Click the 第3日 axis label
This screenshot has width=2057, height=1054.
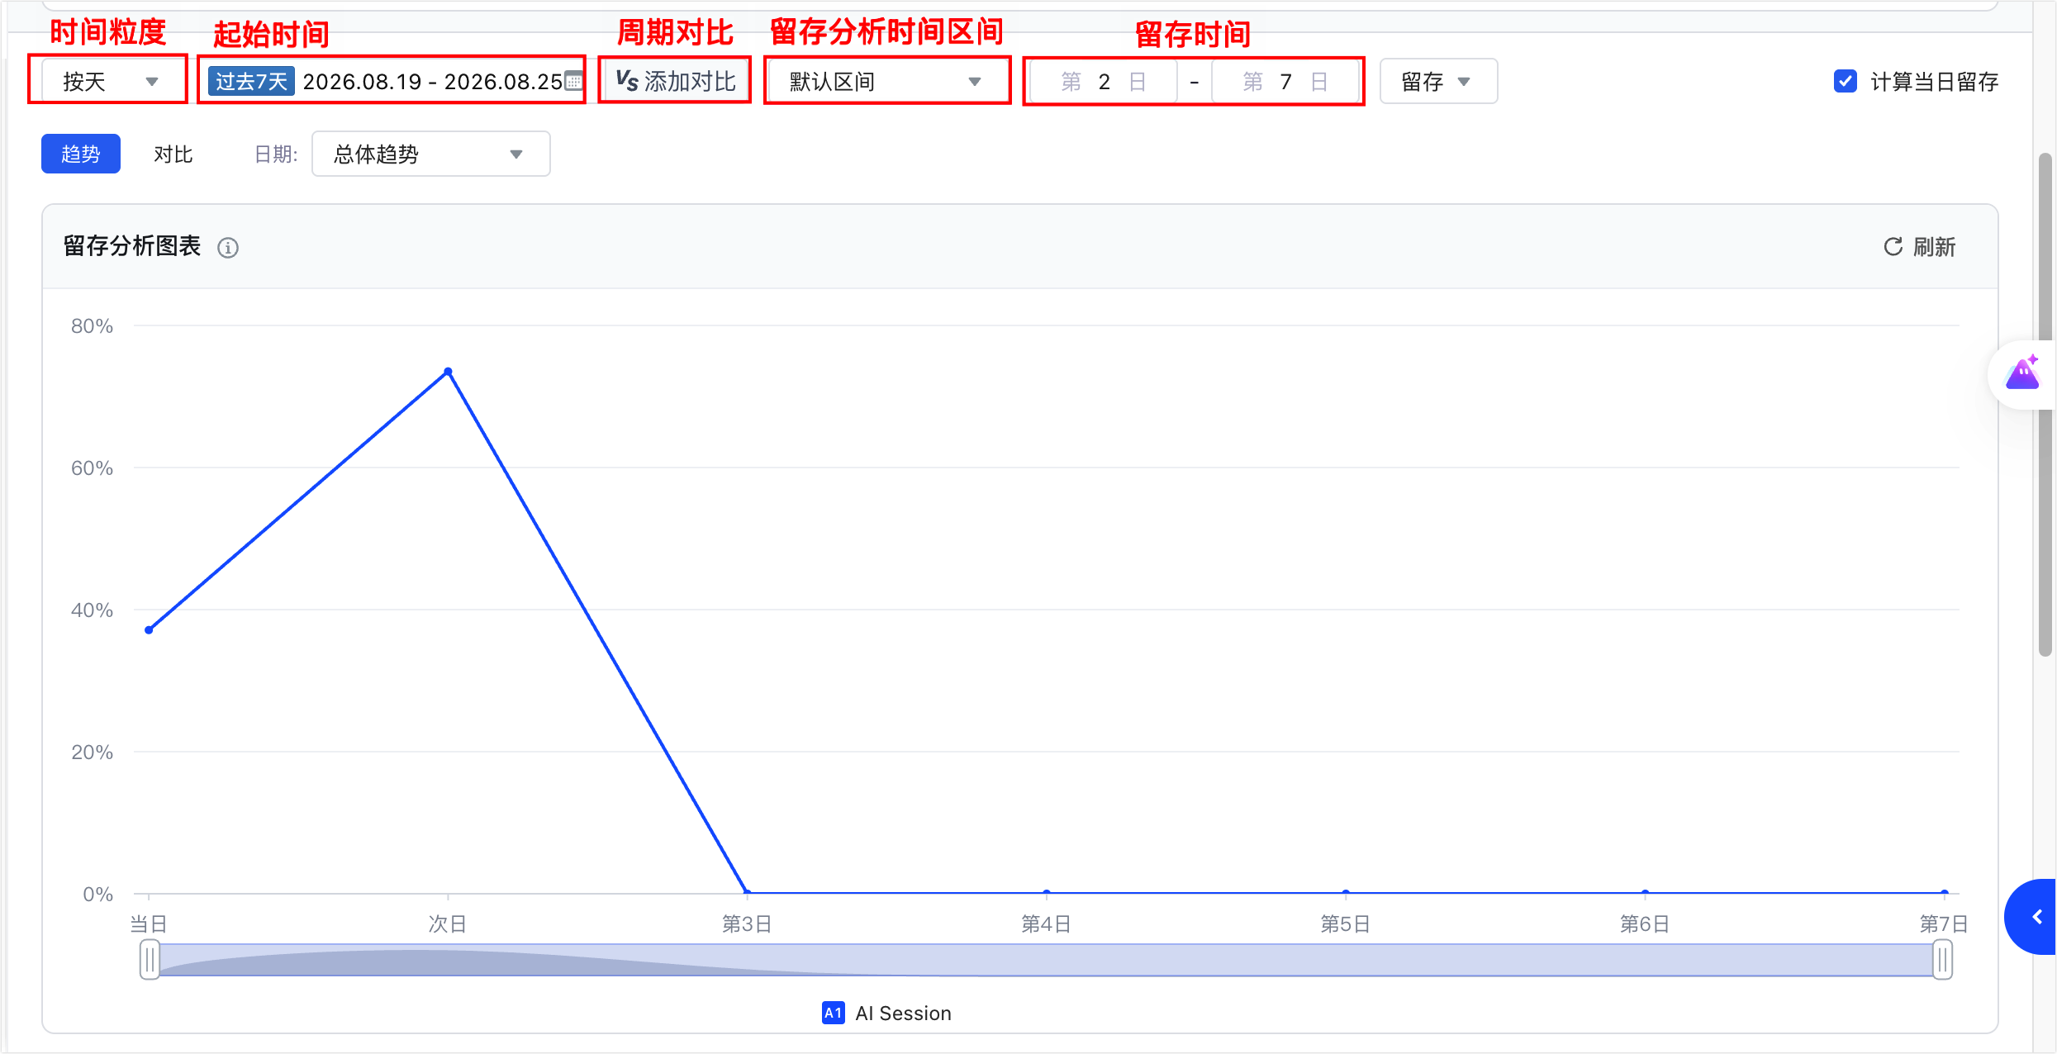[x=747, y=923]
